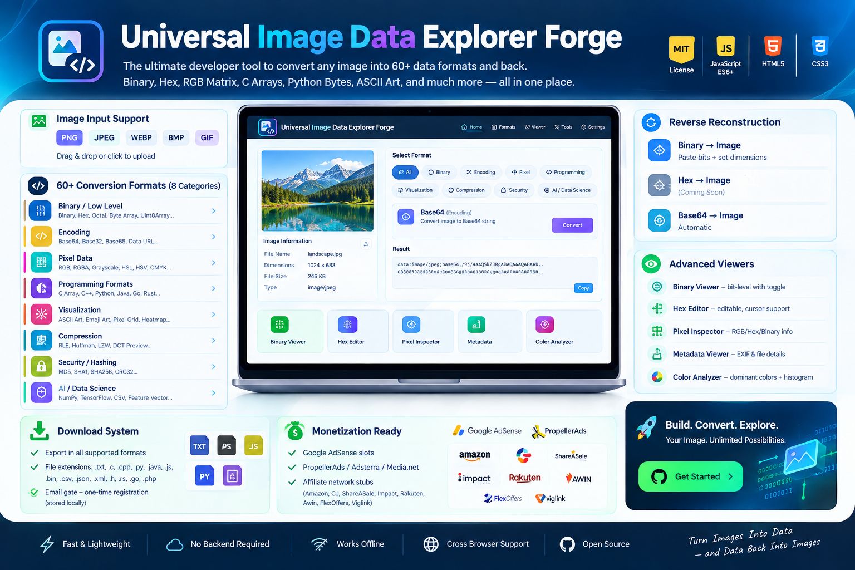Select the Programming format filter

click(x=565, y=172)
